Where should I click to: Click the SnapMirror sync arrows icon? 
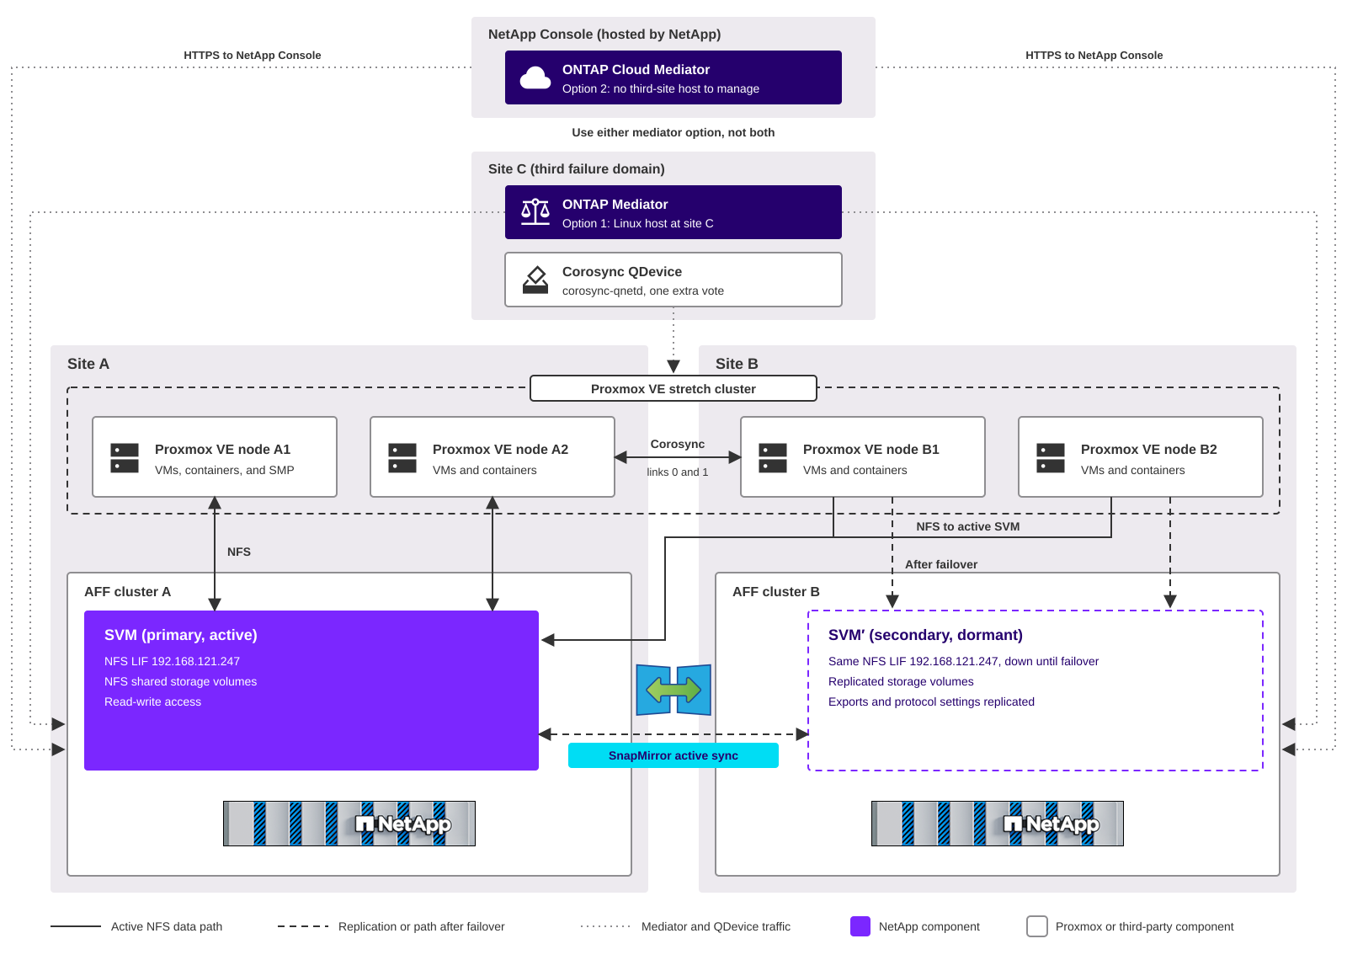tap(673, 690)
